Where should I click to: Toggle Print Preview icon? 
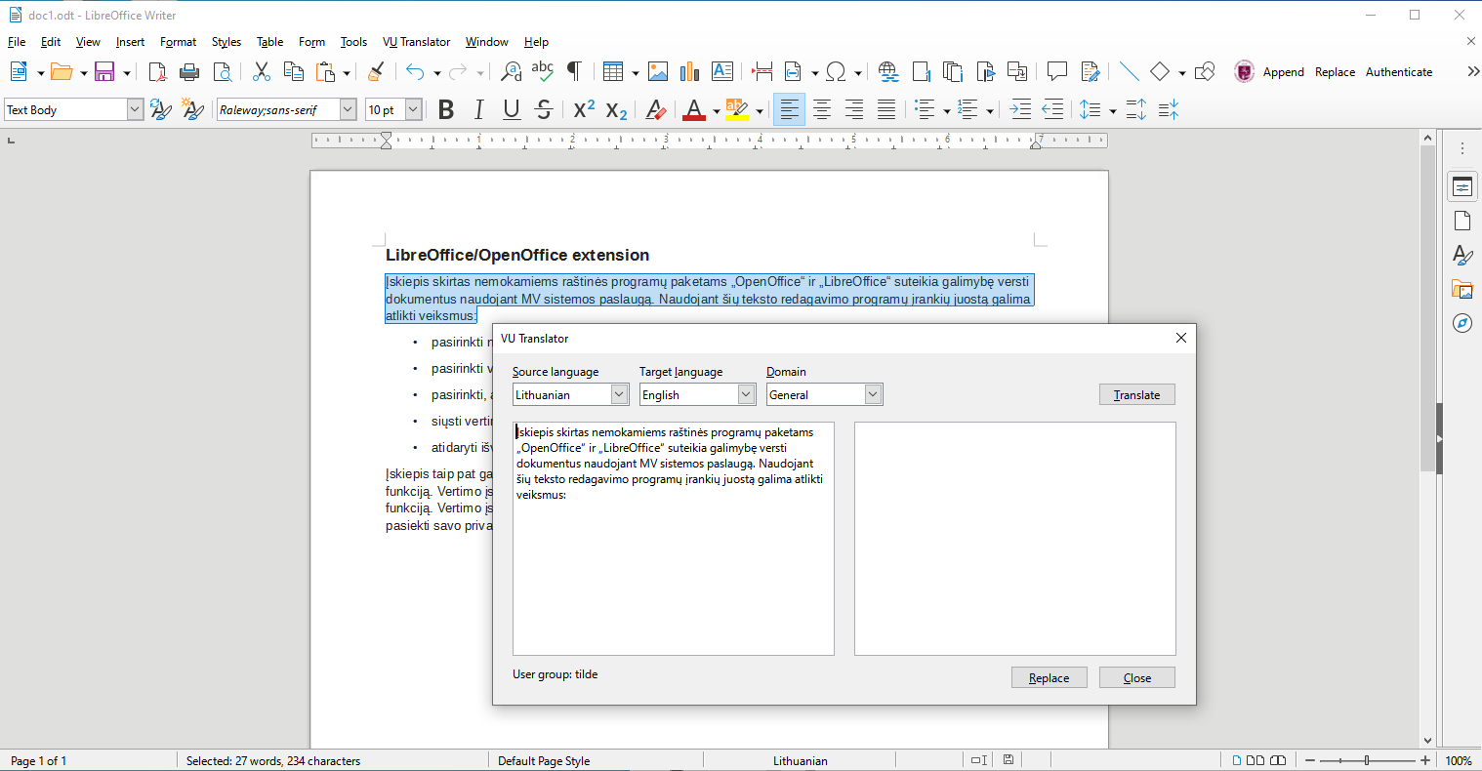[x=223, y=71]
